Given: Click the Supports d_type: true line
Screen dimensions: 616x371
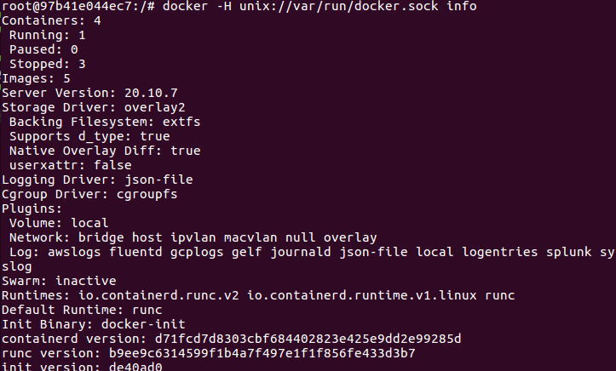Looking at the screenshot, I should click(x=89, y=137).
